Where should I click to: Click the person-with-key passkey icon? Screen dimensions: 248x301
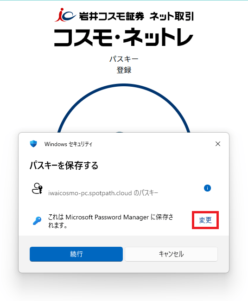click(37, 188)
